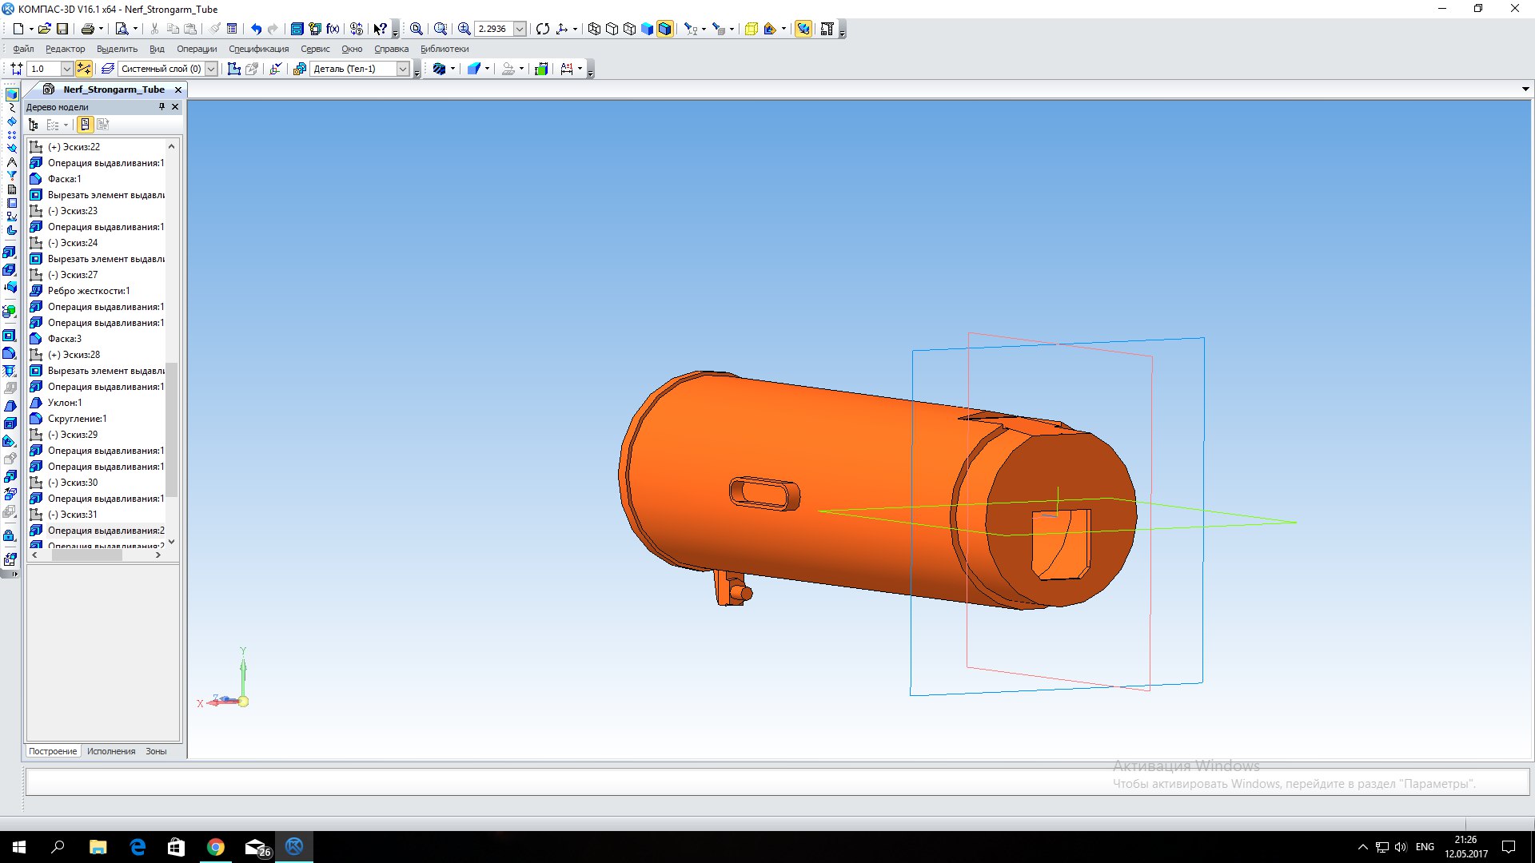Toggle shaded with edges display mode
Screen dimensions: 1535x863
tap(664, 29)
